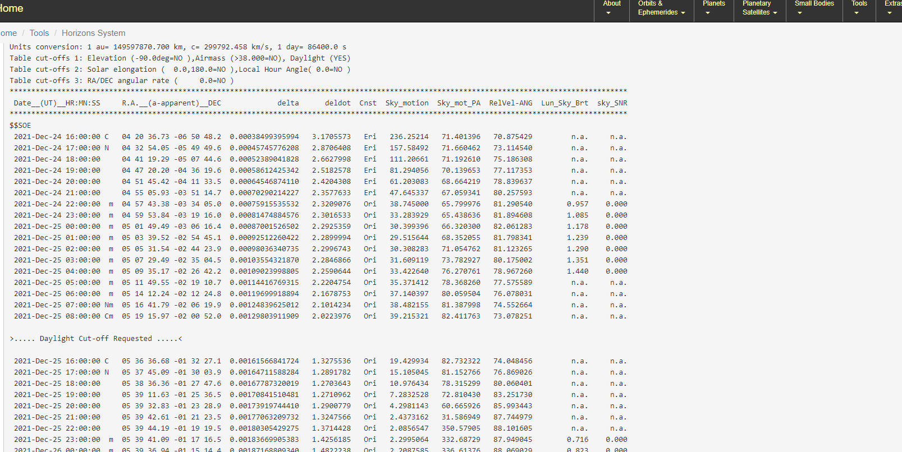
Task: Click the 2021-Dec-24 16:00:00 row date
Action: tap(57, 137)
